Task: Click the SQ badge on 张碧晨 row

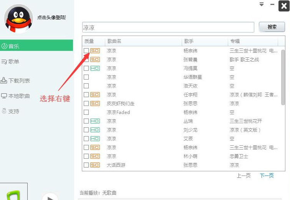Action: coord(95,60)
